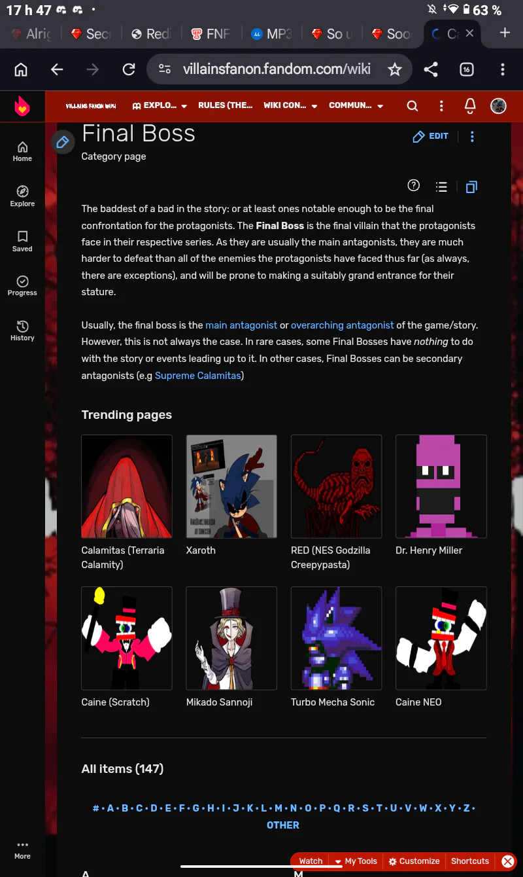Open the Watch dropdown arrow
The width and height of the screenshot is (523, 877).
tap(337, 861)
